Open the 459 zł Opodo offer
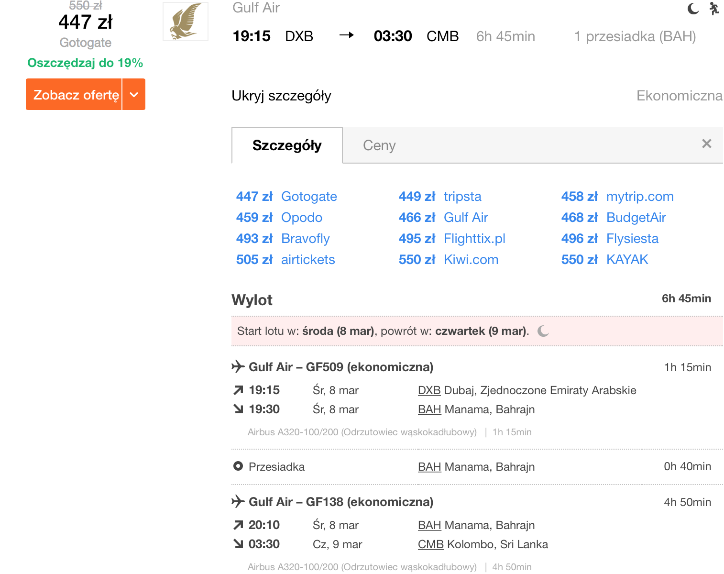This screenshot has height=574, width=724. point(279,218)
